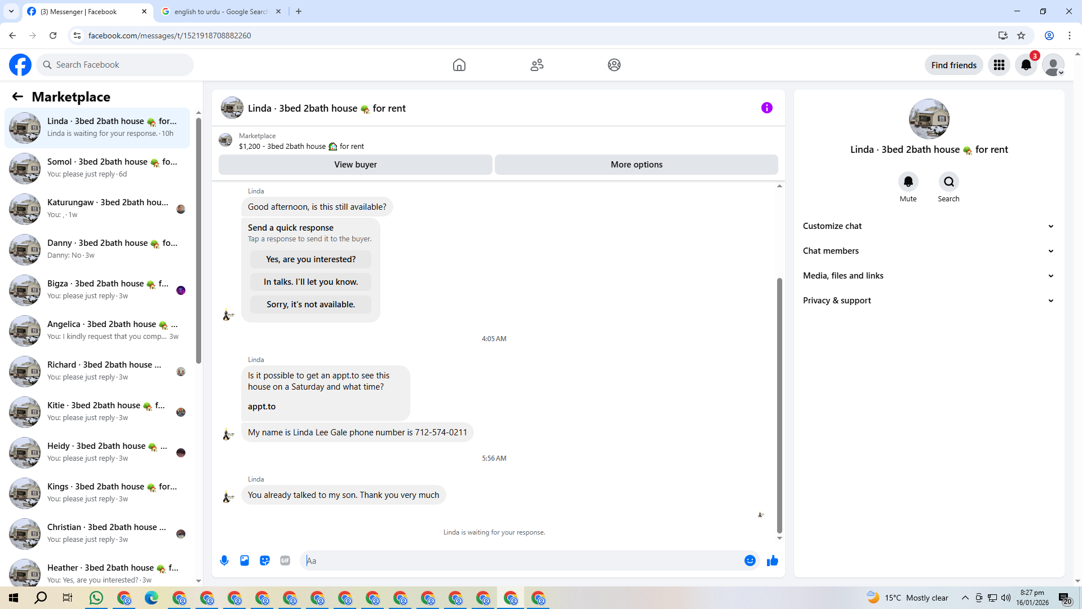The height and width of the screenshot is (609, 1082).
Task: Open the conversation information icon
Action: point(766,108)
